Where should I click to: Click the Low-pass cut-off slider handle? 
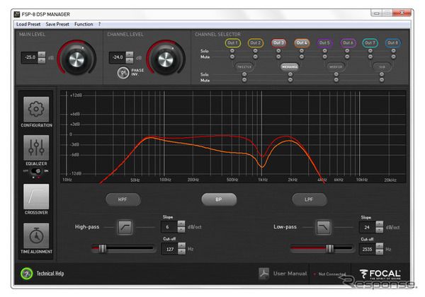click(x=329, y=249)
